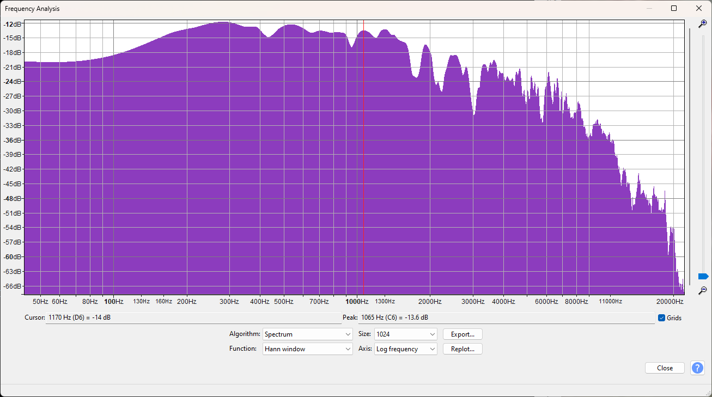Viewport: 712px width, 397px height.
Task: Click the -24dB amplitude axis label
Action: [x=13, y=82]
